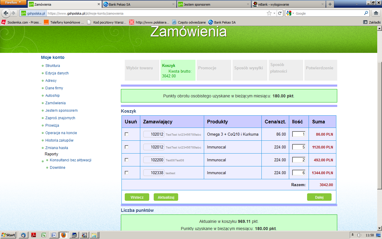Click the address bar URL
382x239 pixels.
coord(85,13)
